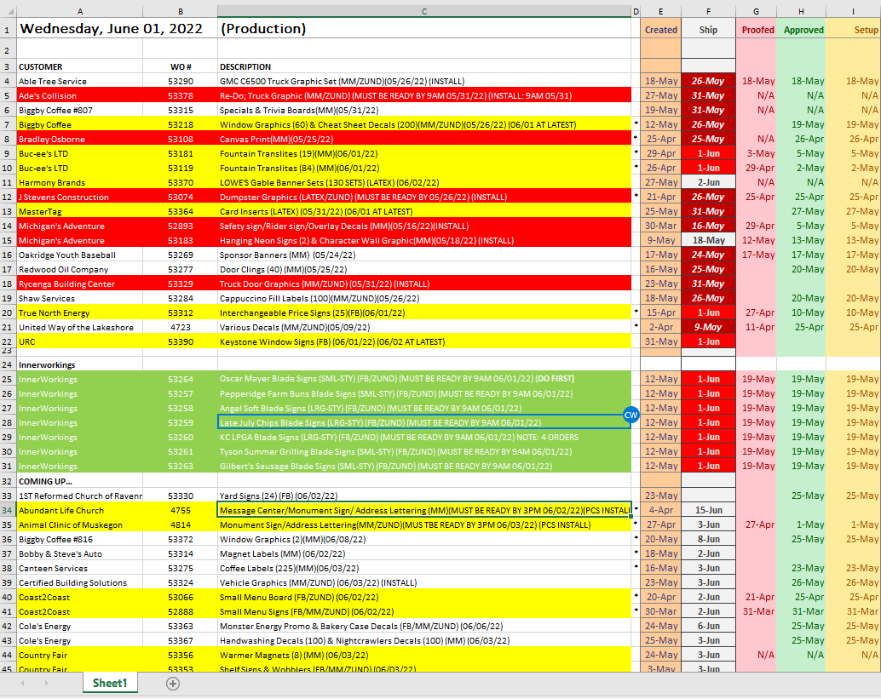881x699 pixels.
Task: Click the Created column header cell
Action: pos(661,30)
